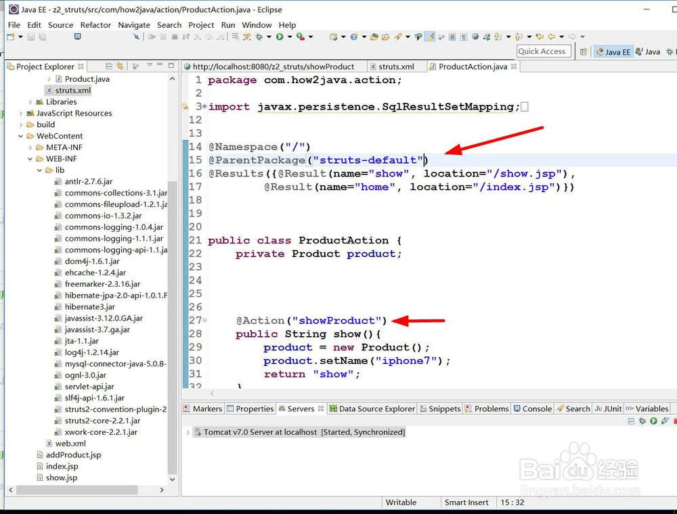Click the Next Annotation arrow icon

pos(497,37)
